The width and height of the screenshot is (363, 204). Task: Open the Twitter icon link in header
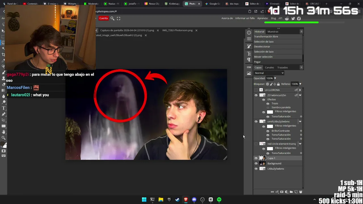click(293, 18)
